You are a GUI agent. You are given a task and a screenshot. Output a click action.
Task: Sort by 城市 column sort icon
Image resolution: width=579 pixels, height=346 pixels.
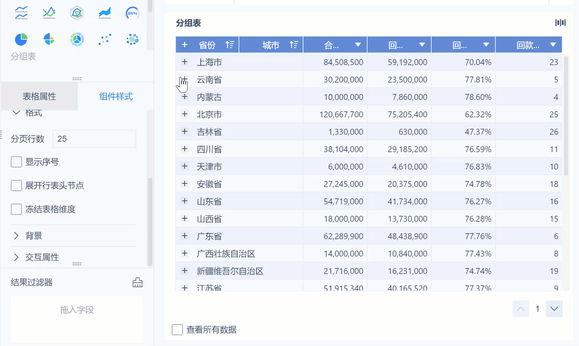tap(294, 45)
